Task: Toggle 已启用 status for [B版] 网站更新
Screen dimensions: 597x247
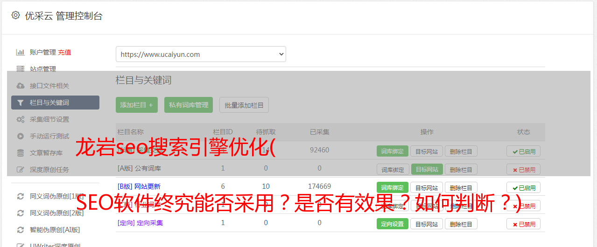Action: tap(524, 187)
